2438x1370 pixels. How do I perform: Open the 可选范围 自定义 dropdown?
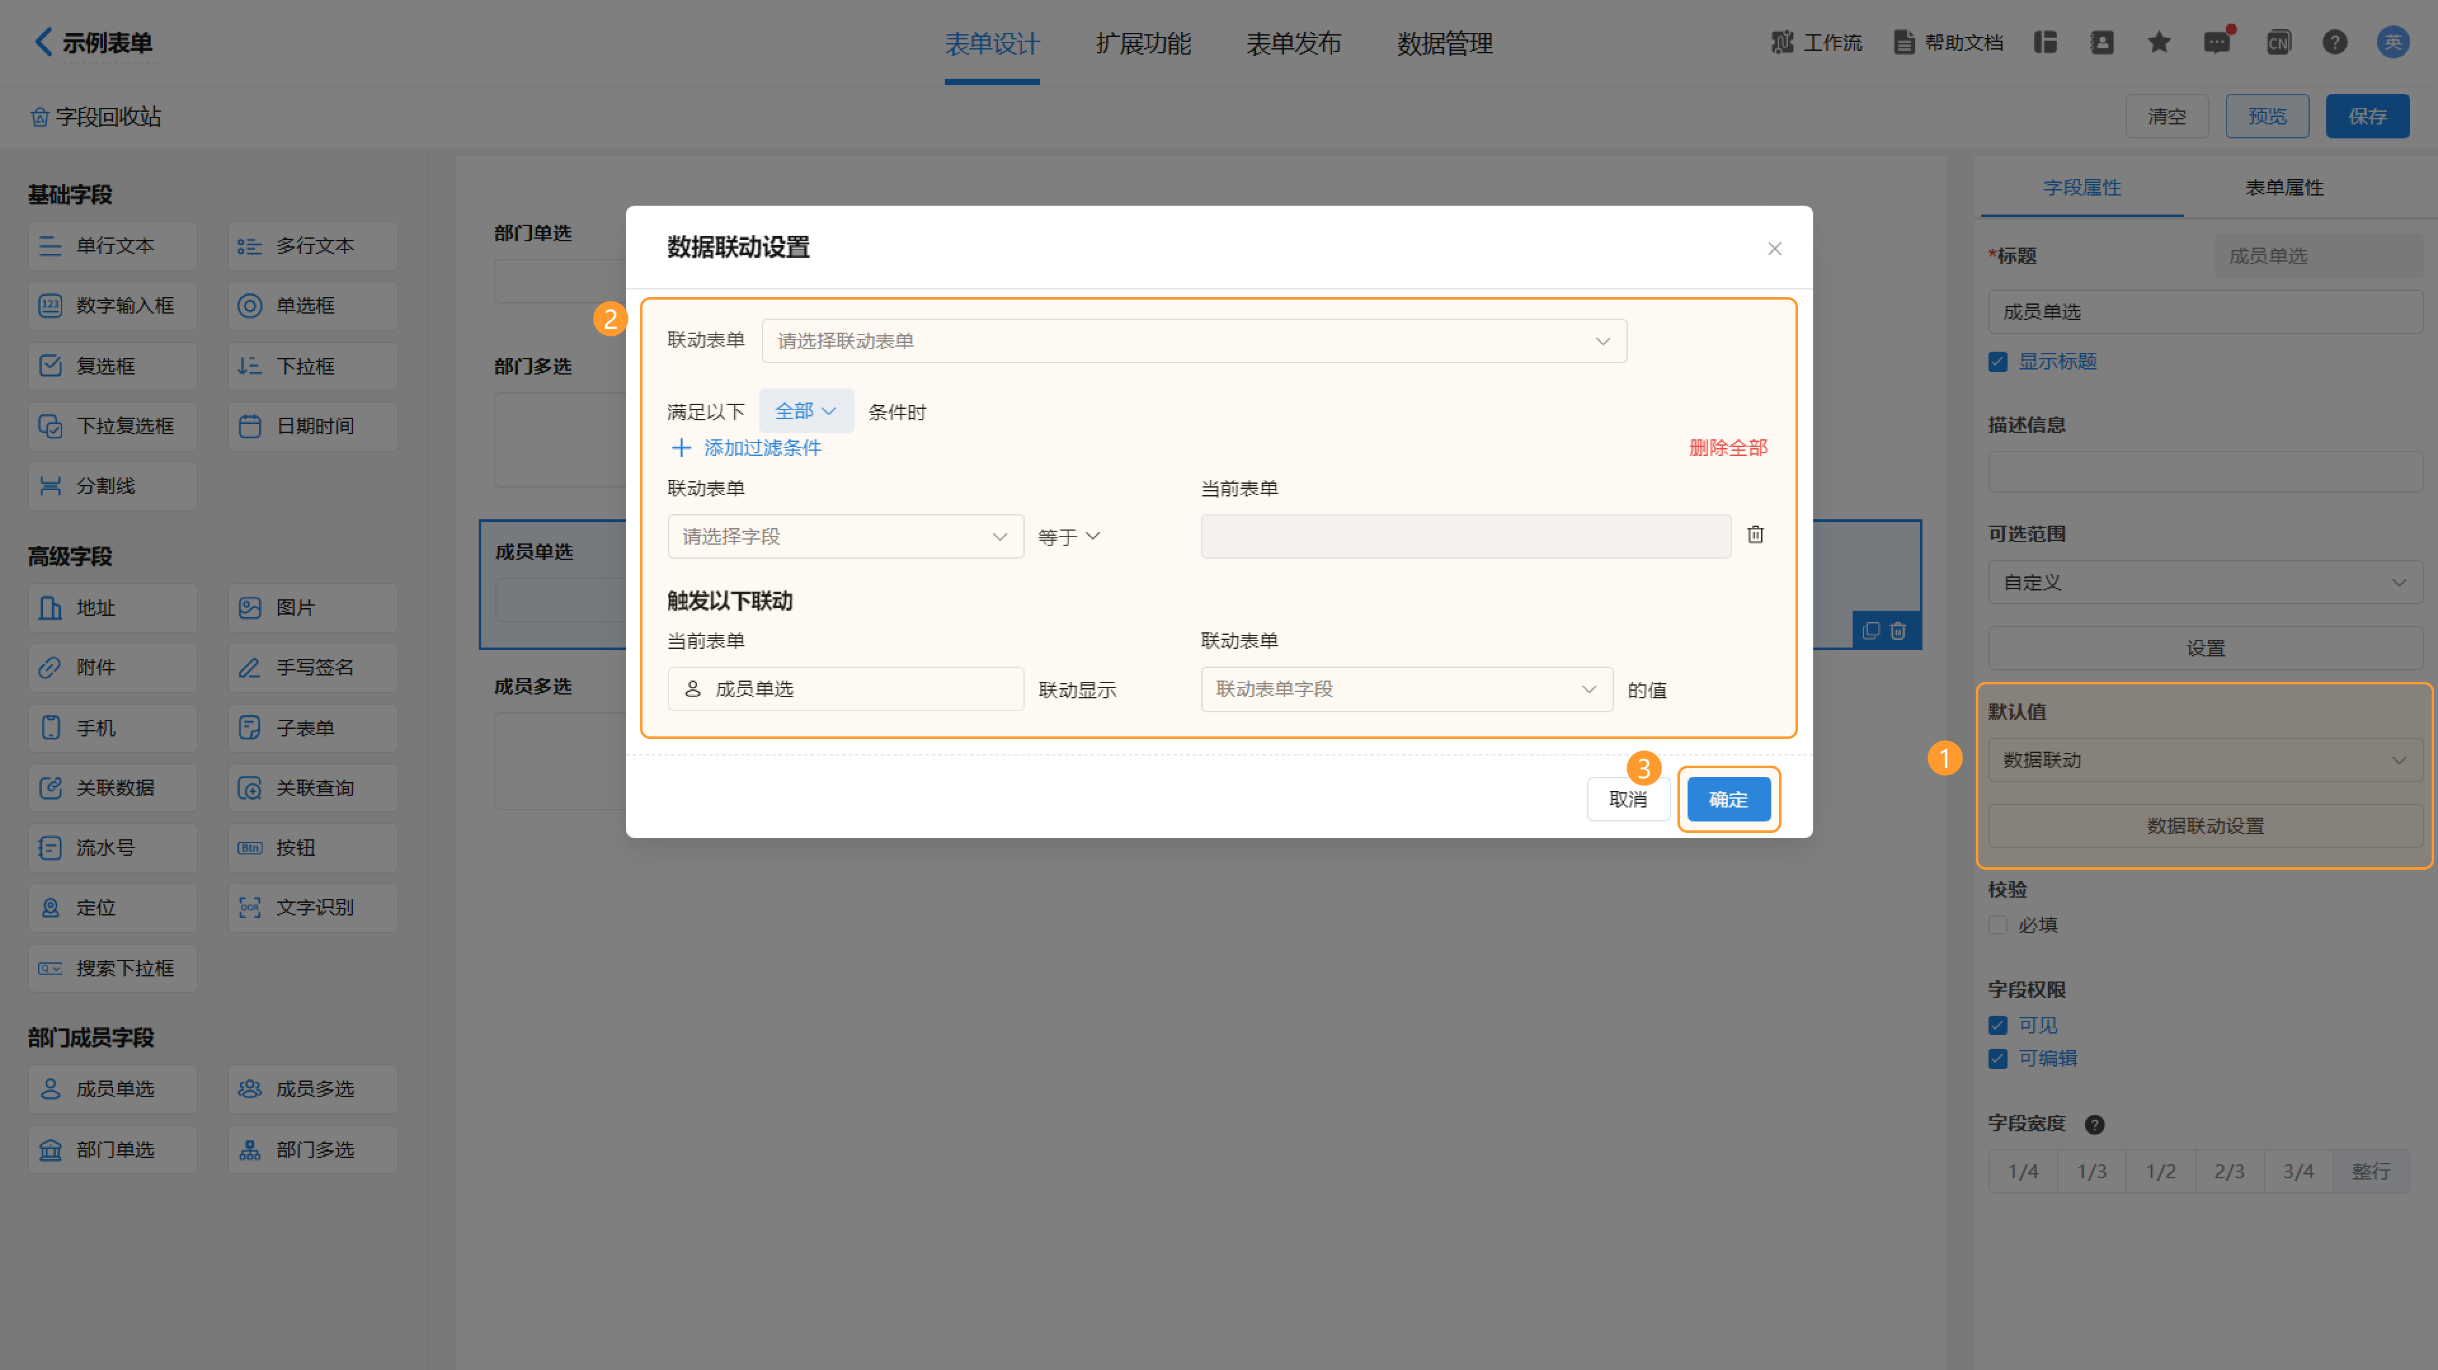pos(2205,583)
